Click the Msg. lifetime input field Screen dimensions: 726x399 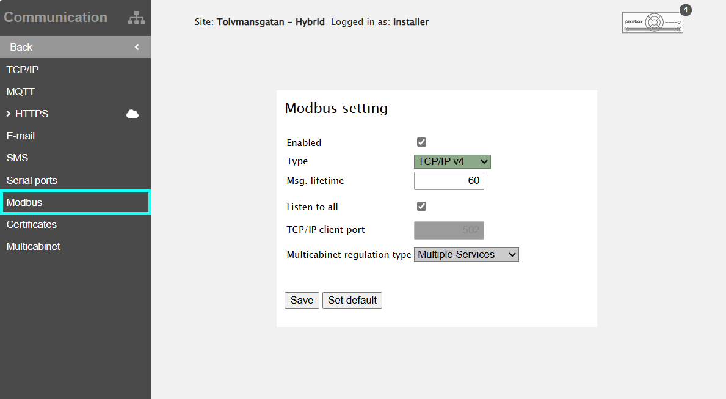tap(449, 181)
